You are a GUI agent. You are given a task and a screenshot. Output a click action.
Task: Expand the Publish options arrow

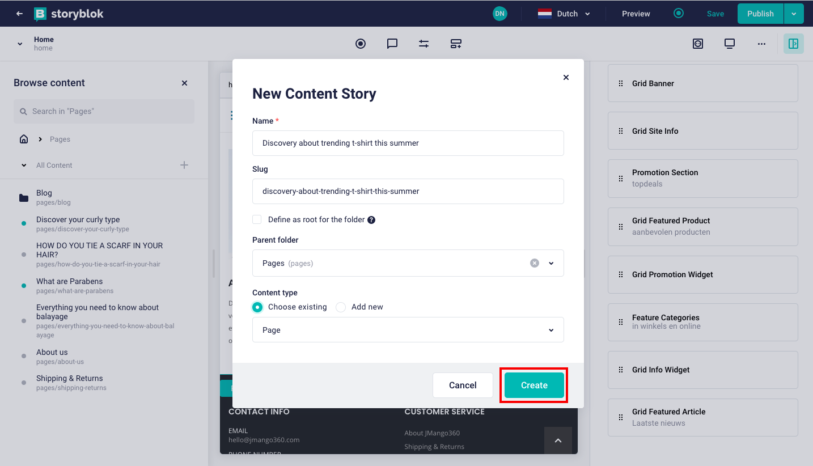pos(793,14)
